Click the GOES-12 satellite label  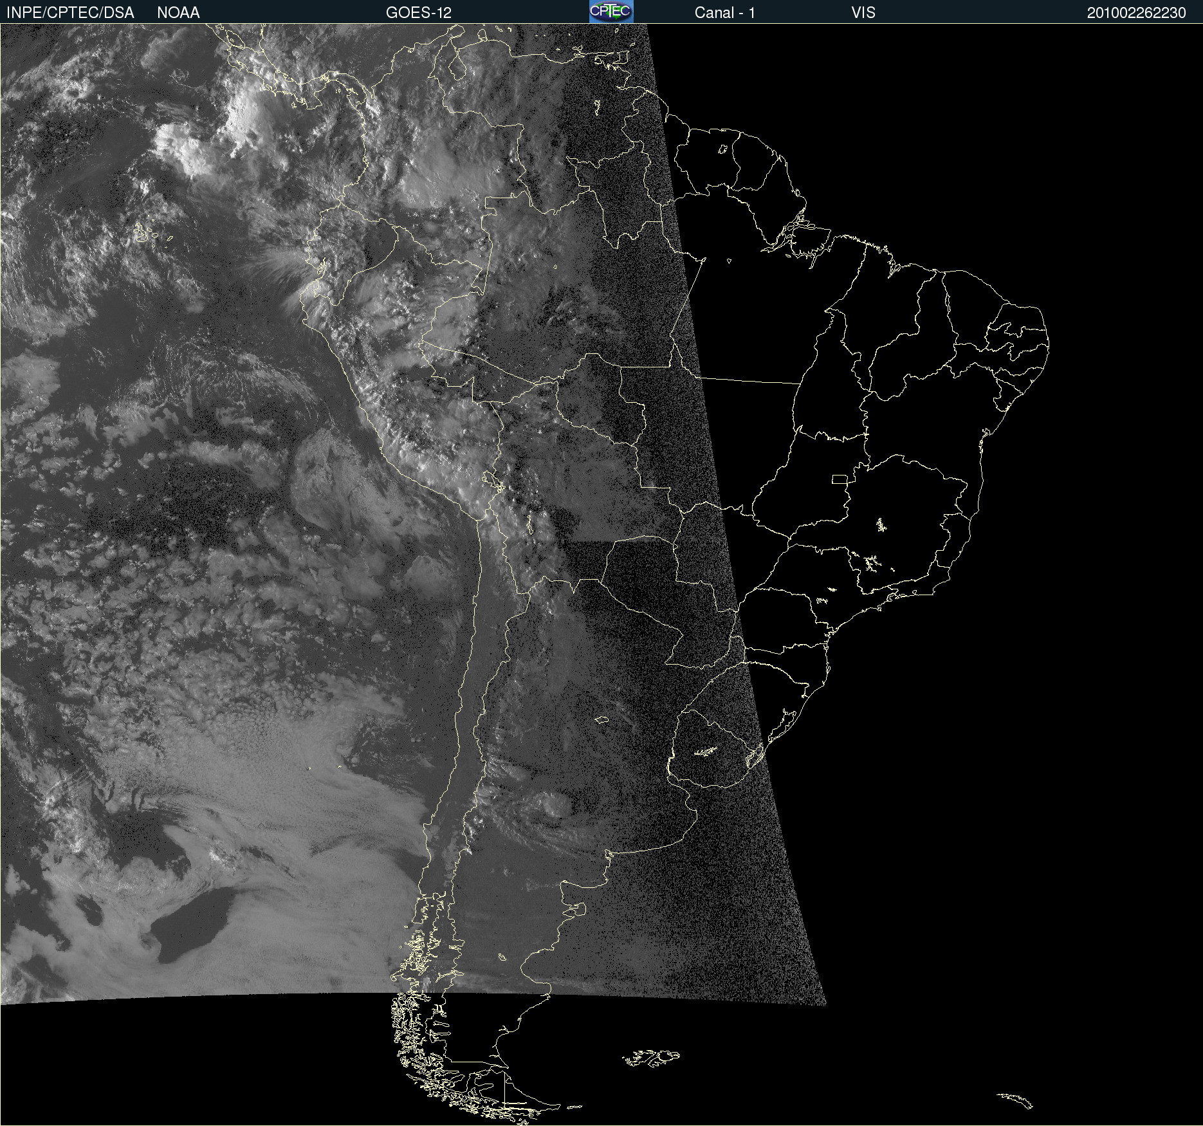419,13
